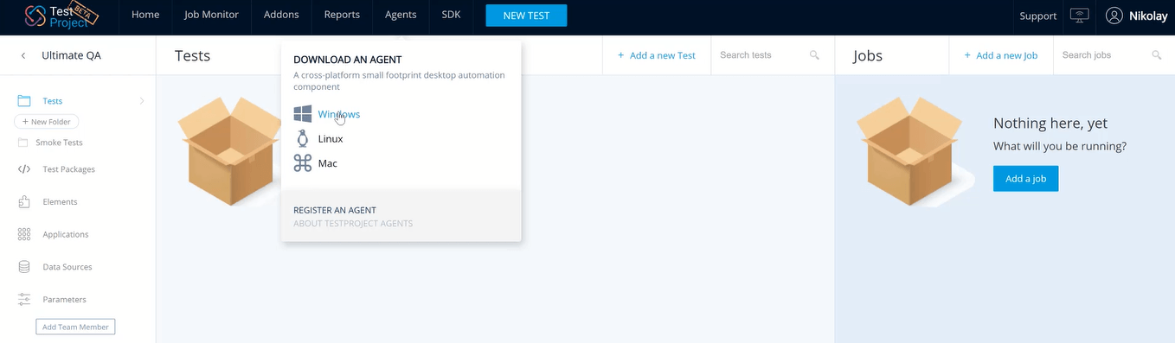The width and height of the screenshot is (1175, 343).
Task: Click the Add a job button
Action: pyautogui.click(x=1026, y=179)
